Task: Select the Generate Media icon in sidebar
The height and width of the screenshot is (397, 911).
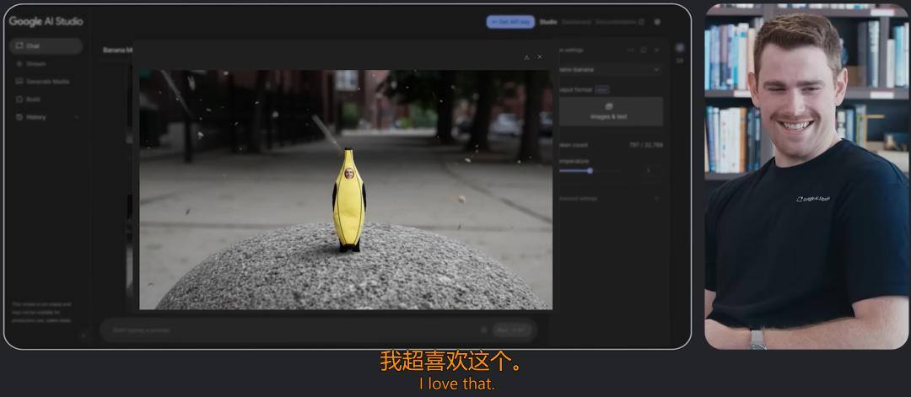Action: point(19,82)
